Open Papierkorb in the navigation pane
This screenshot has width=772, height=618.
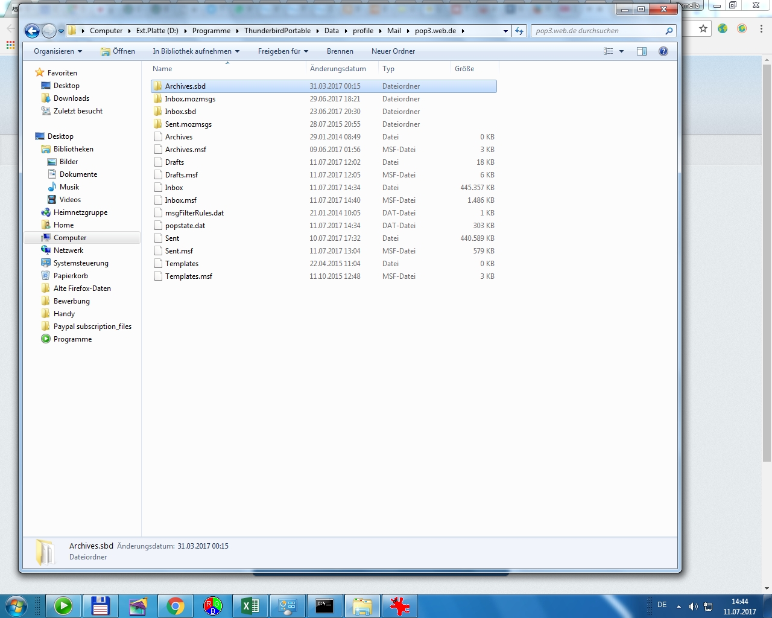[x=71, y=276]
